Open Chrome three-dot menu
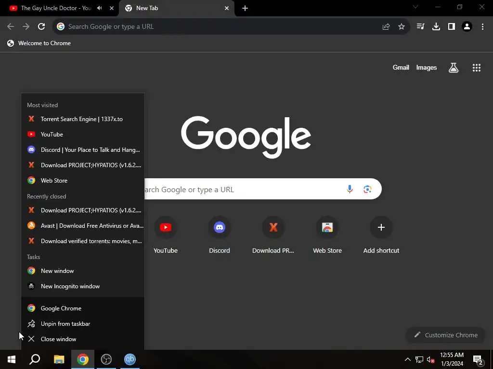Screen dimensions: 493x369 pos(482,27)
